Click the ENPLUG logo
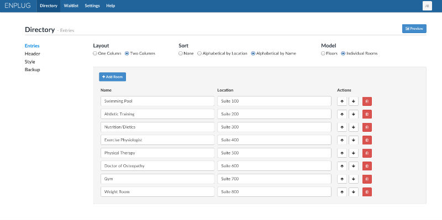 click(x=18, y=6)
